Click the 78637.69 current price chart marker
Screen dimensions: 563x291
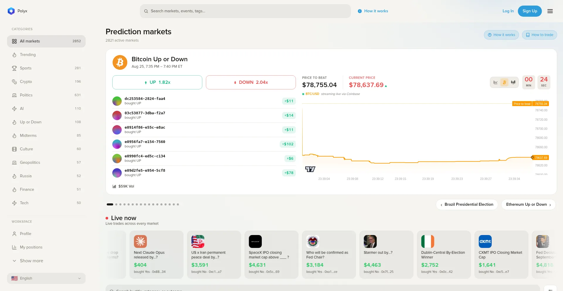pos(541,158)
